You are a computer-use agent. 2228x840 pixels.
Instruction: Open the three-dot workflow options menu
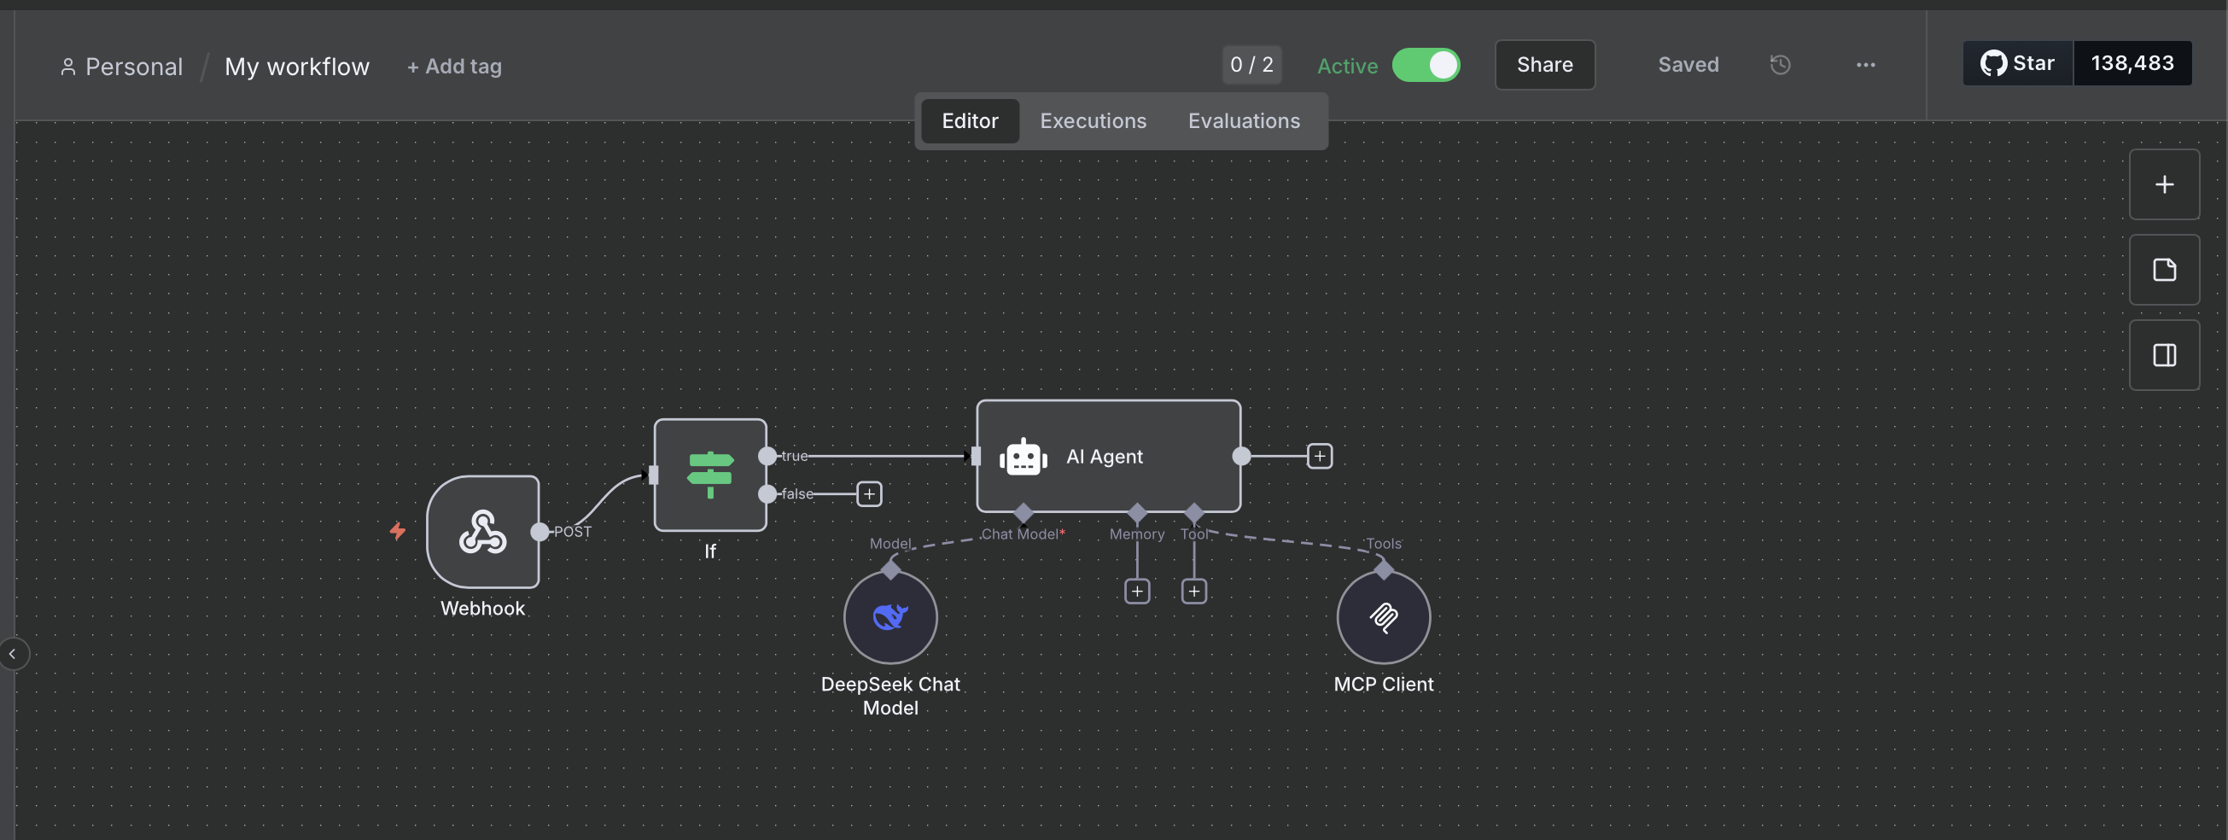click(1865, 65)
